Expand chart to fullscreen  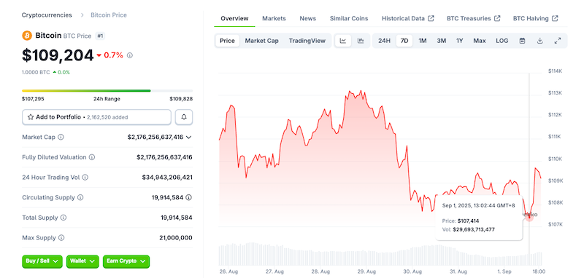pyautogui.click(x=558, y=41)
